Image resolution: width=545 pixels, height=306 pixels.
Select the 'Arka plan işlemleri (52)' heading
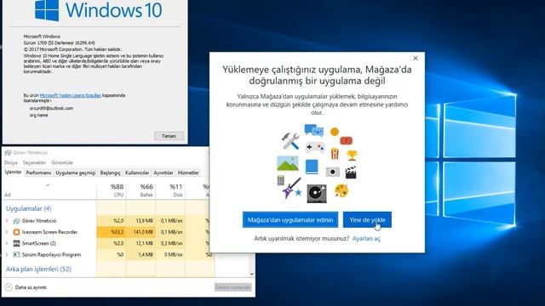pyautogui.click(x=38, y=269)
